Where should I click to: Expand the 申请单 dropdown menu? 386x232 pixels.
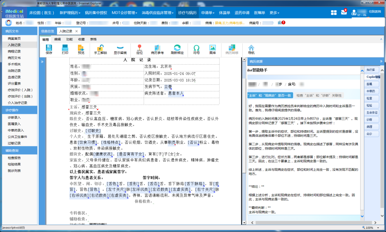coord(208,13)
